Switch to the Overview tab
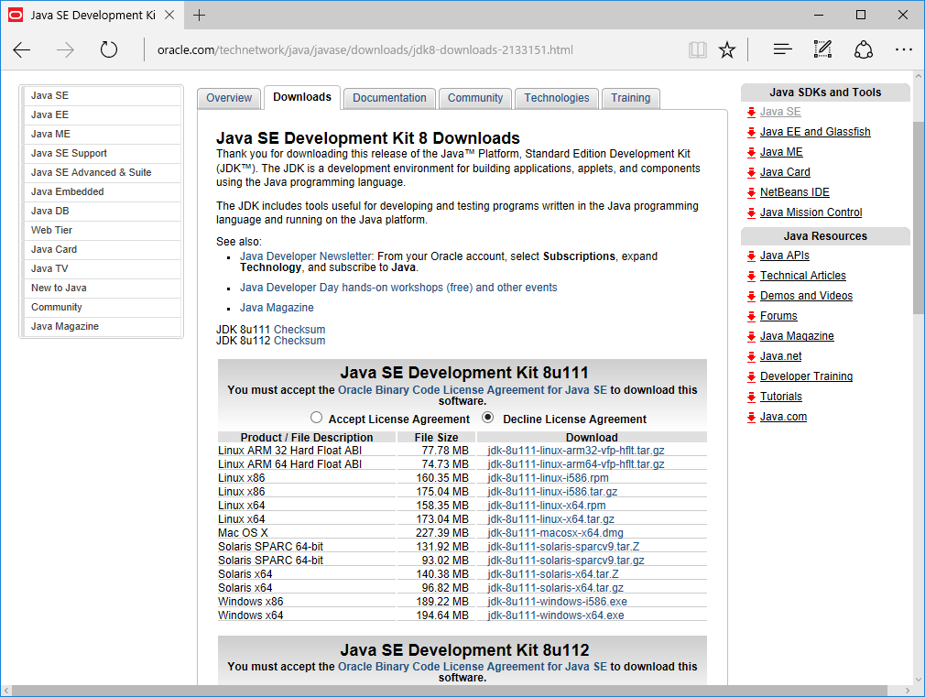 tap(229, 98)
